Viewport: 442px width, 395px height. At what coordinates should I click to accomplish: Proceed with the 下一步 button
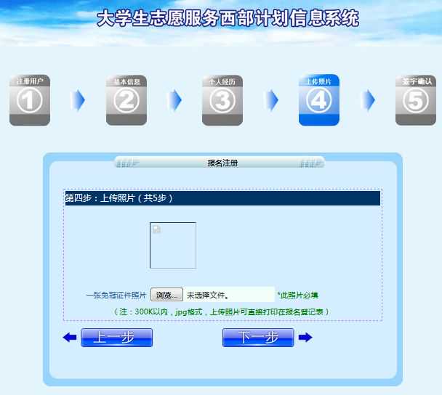click(258, 338)
